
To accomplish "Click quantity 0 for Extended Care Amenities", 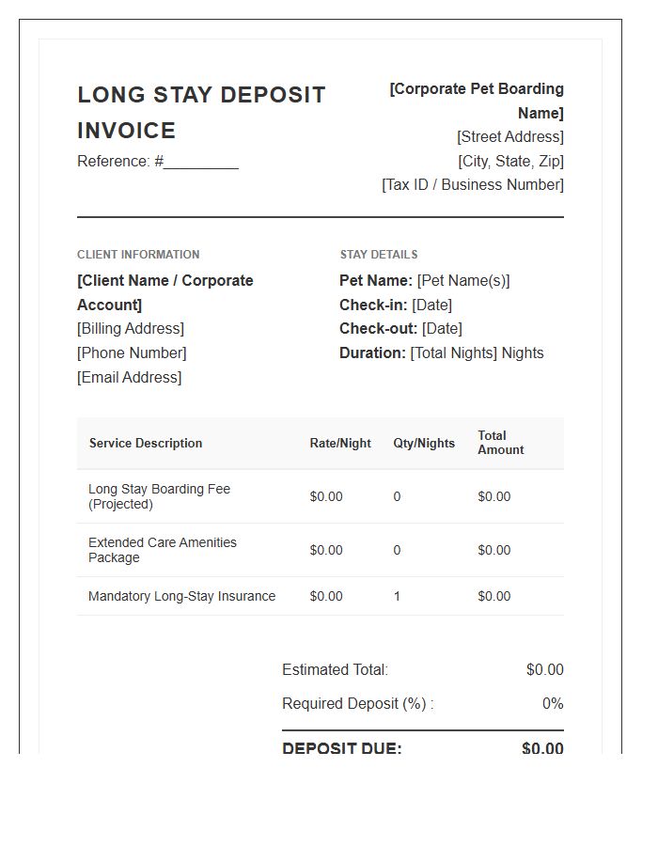I will [x=397, y=550].
